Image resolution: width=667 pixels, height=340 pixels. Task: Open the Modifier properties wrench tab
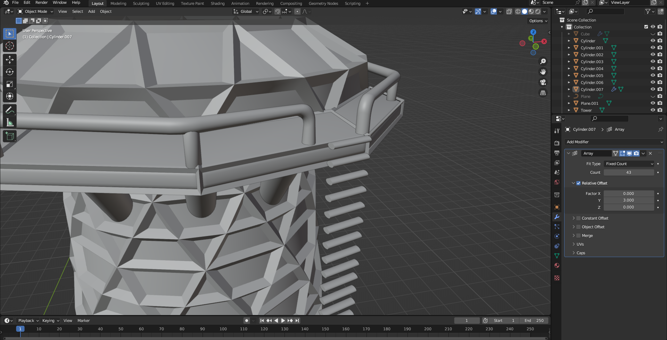click(x=557, y=217)
